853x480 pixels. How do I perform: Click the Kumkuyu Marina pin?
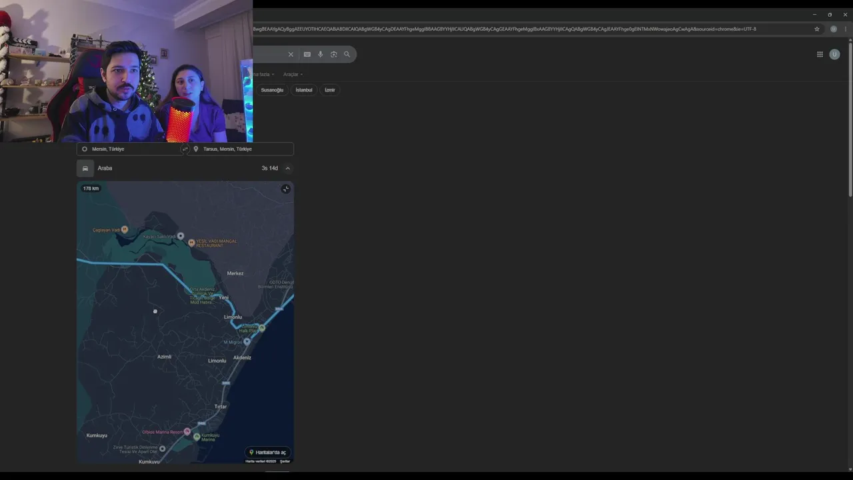click(x=197, y=437)
